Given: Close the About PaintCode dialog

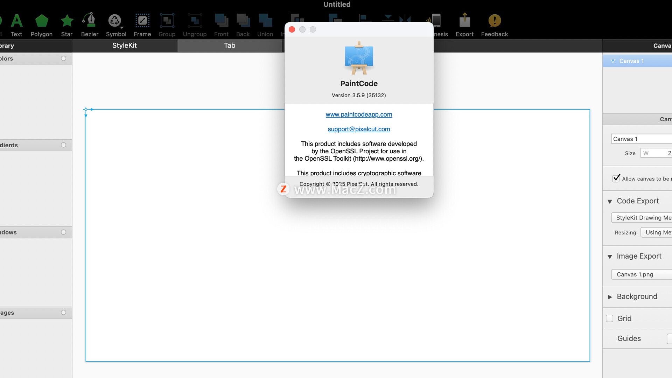Looking at the screenshot, I should (292, 29).
